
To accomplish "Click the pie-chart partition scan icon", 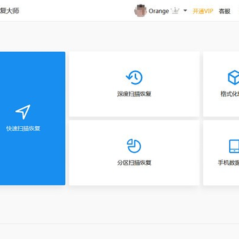I will point(134,146).
